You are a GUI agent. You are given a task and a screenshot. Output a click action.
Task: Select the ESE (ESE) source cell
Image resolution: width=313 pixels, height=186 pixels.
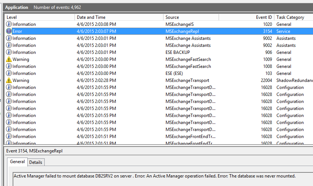[x=174, y=73]
